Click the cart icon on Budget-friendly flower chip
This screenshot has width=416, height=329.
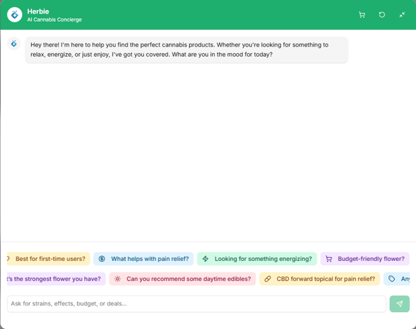tap(329, 259)
